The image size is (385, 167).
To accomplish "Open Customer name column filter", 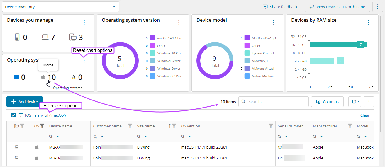I will tap(130, 126).
